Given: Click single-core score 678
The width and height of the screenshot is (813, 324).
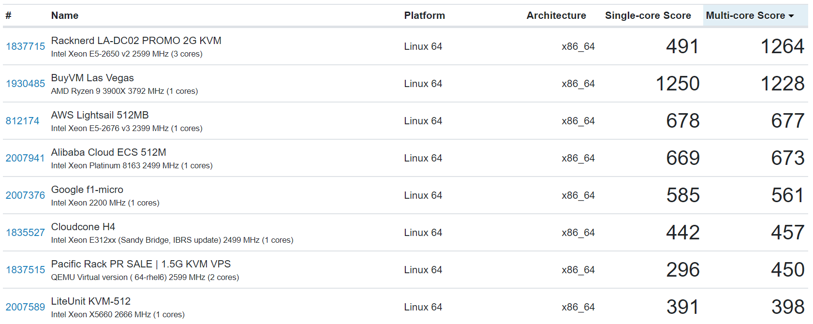Looking at the screenshot, I should pyautogui.click(x=683, y=121).
